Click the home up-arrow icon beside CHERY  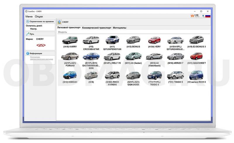(59, 22)
